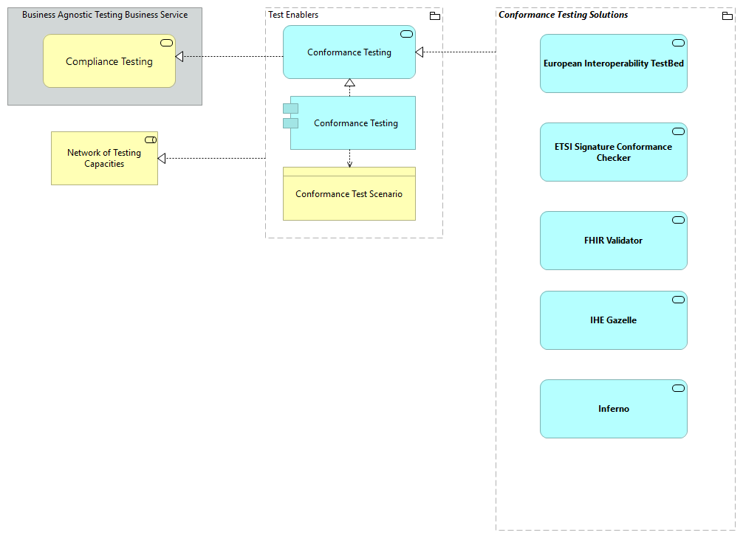This screenshot has width=743, height=538.
Task: Select the IHE Gazelle element
Action: (x=614, y=320)
